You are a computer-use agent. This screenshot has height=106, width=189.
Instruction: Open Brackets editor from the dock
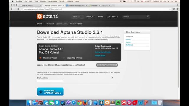pyautogui.click(x=101, y=102)
